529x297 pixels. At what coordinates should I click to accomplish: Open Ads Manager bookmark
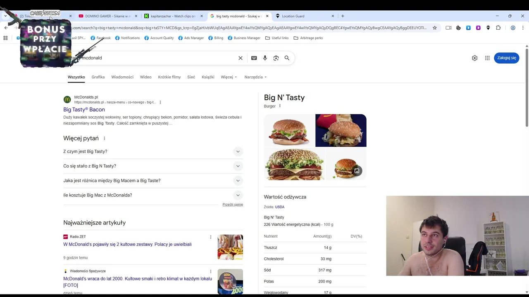tap(191, 38)
